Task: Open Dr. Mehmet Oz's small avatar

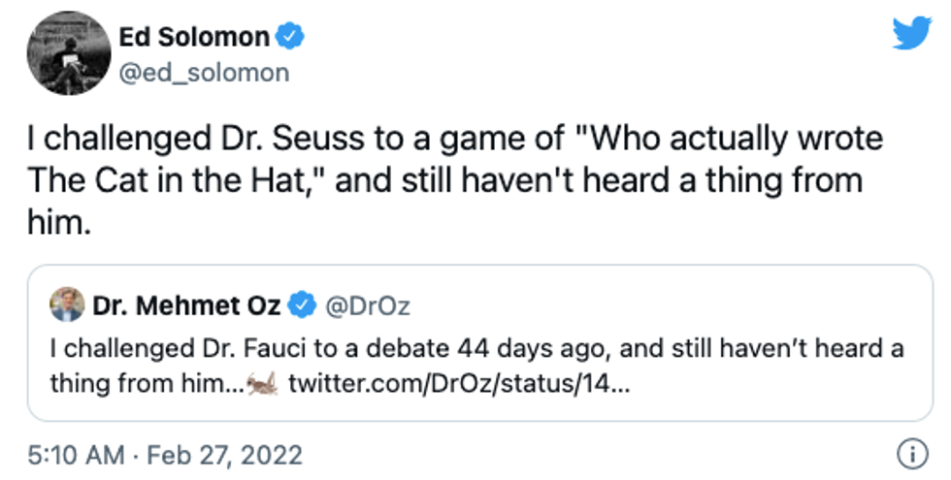Action: coord(68,306)
